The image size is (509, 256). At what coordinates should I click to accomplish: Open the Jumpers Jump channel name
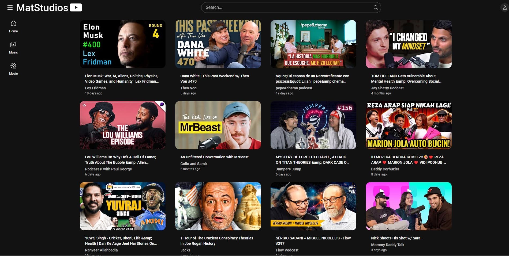coord(288,169)
